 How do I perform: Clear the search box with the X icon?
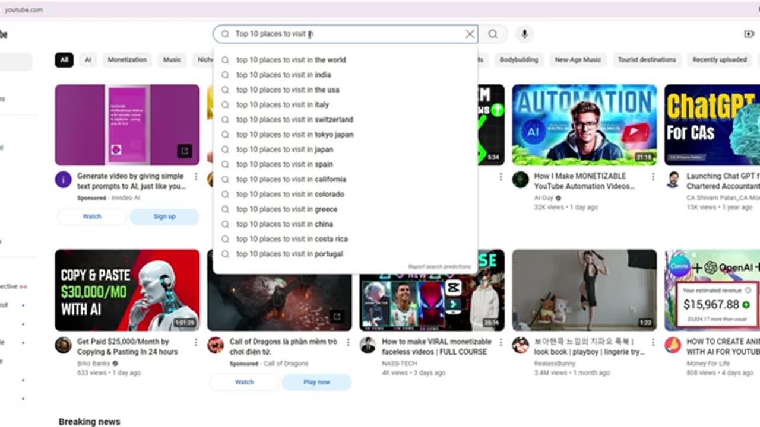(x=470, y=34)
